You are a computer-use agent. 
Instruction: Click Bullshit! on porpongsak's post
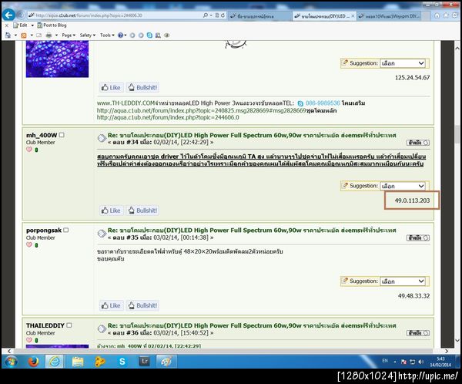143,305
